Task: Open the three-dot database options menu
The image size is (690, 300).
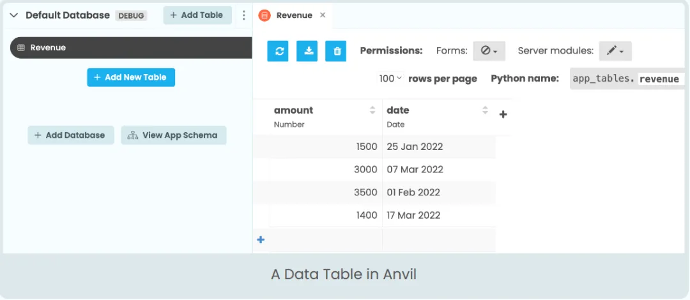Action: pyautogui.click(x=244, y=15)
